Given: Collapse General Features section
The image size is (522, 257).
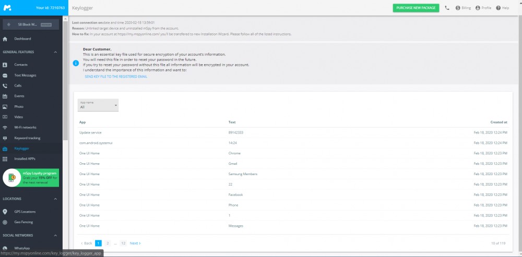Looking at the screenshot, I should pos(55,52).
